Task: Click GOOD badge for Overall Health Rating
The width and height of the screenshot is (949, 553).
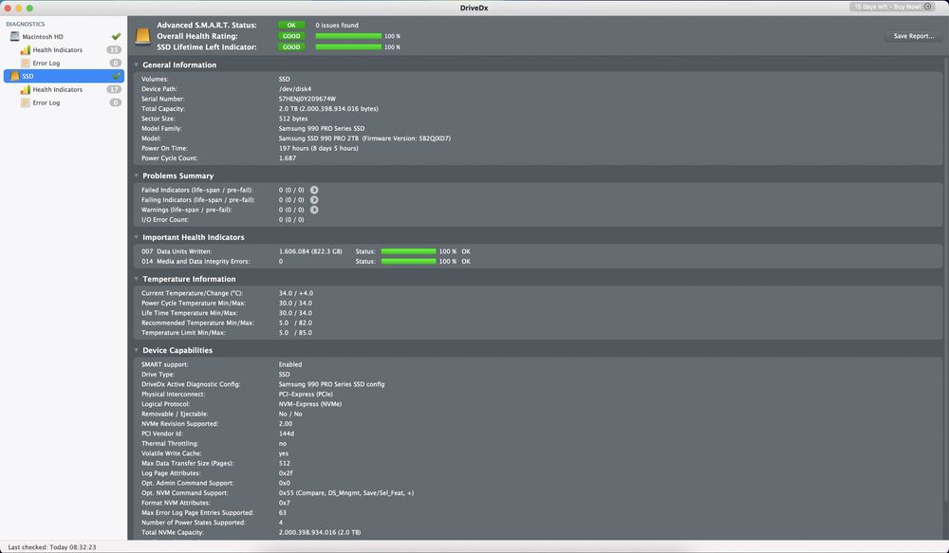Action: tap(291, 36)
